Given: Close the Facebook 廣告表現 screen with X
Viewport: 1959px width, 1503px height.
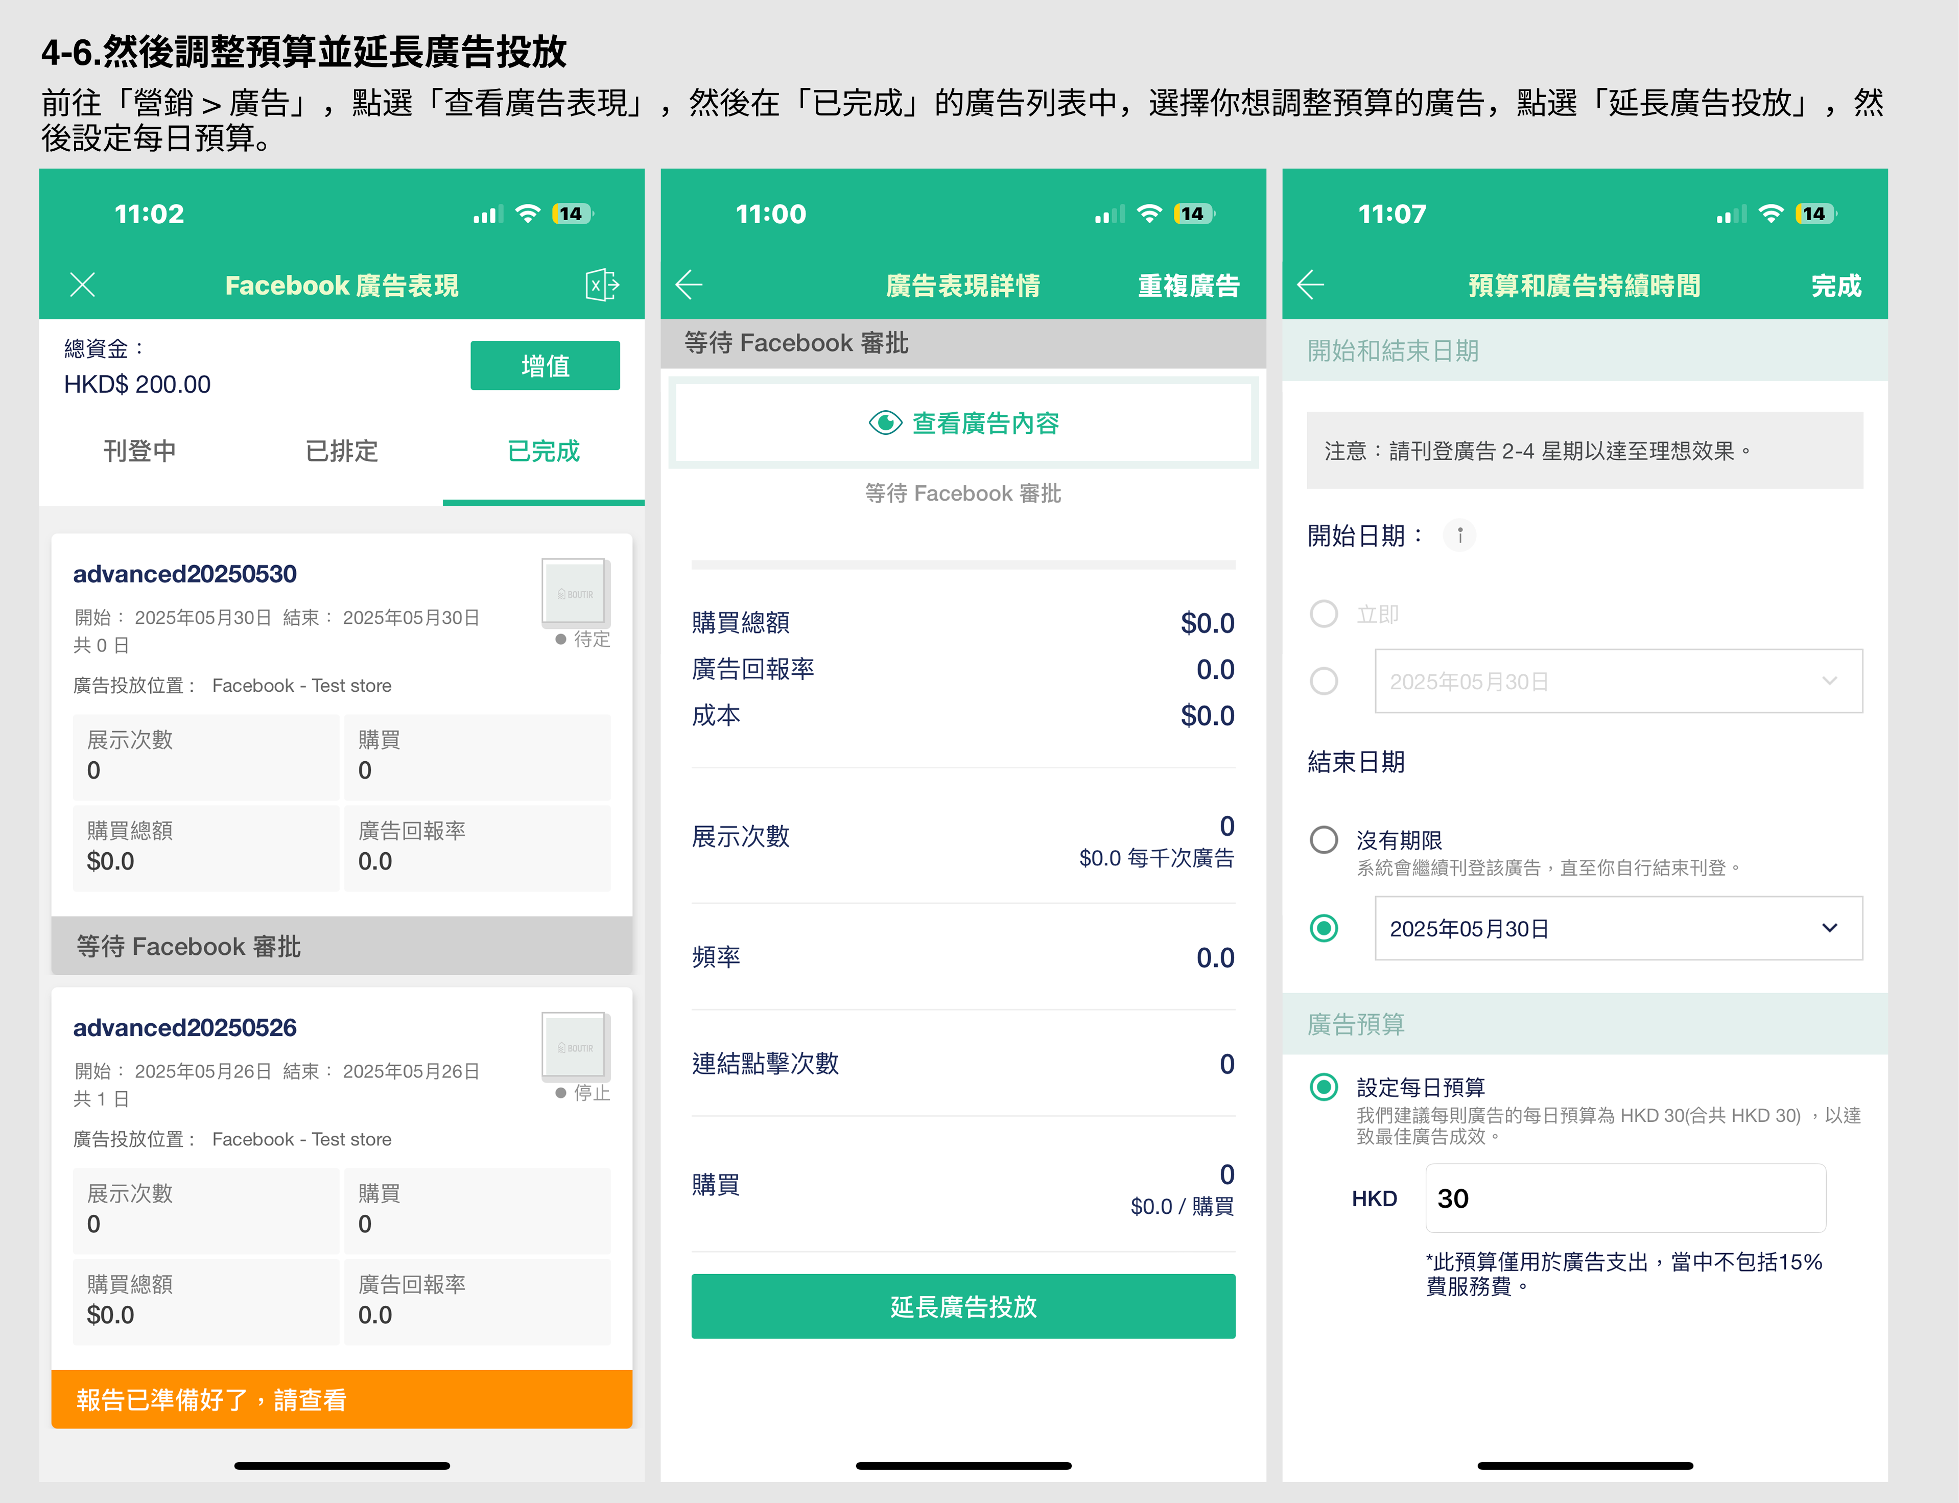Looking at the screenshot, I should tap(82, 286).
